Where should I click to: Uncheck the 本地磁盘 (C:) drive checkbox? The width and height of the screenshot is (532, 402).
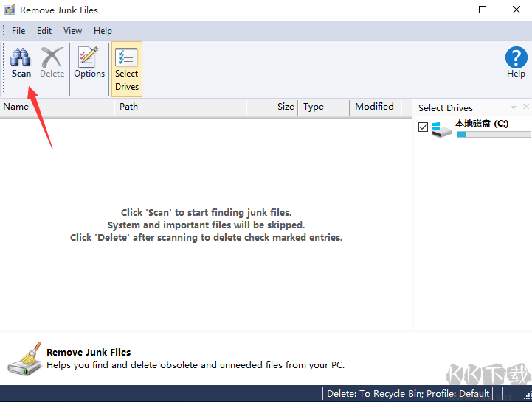423,127
